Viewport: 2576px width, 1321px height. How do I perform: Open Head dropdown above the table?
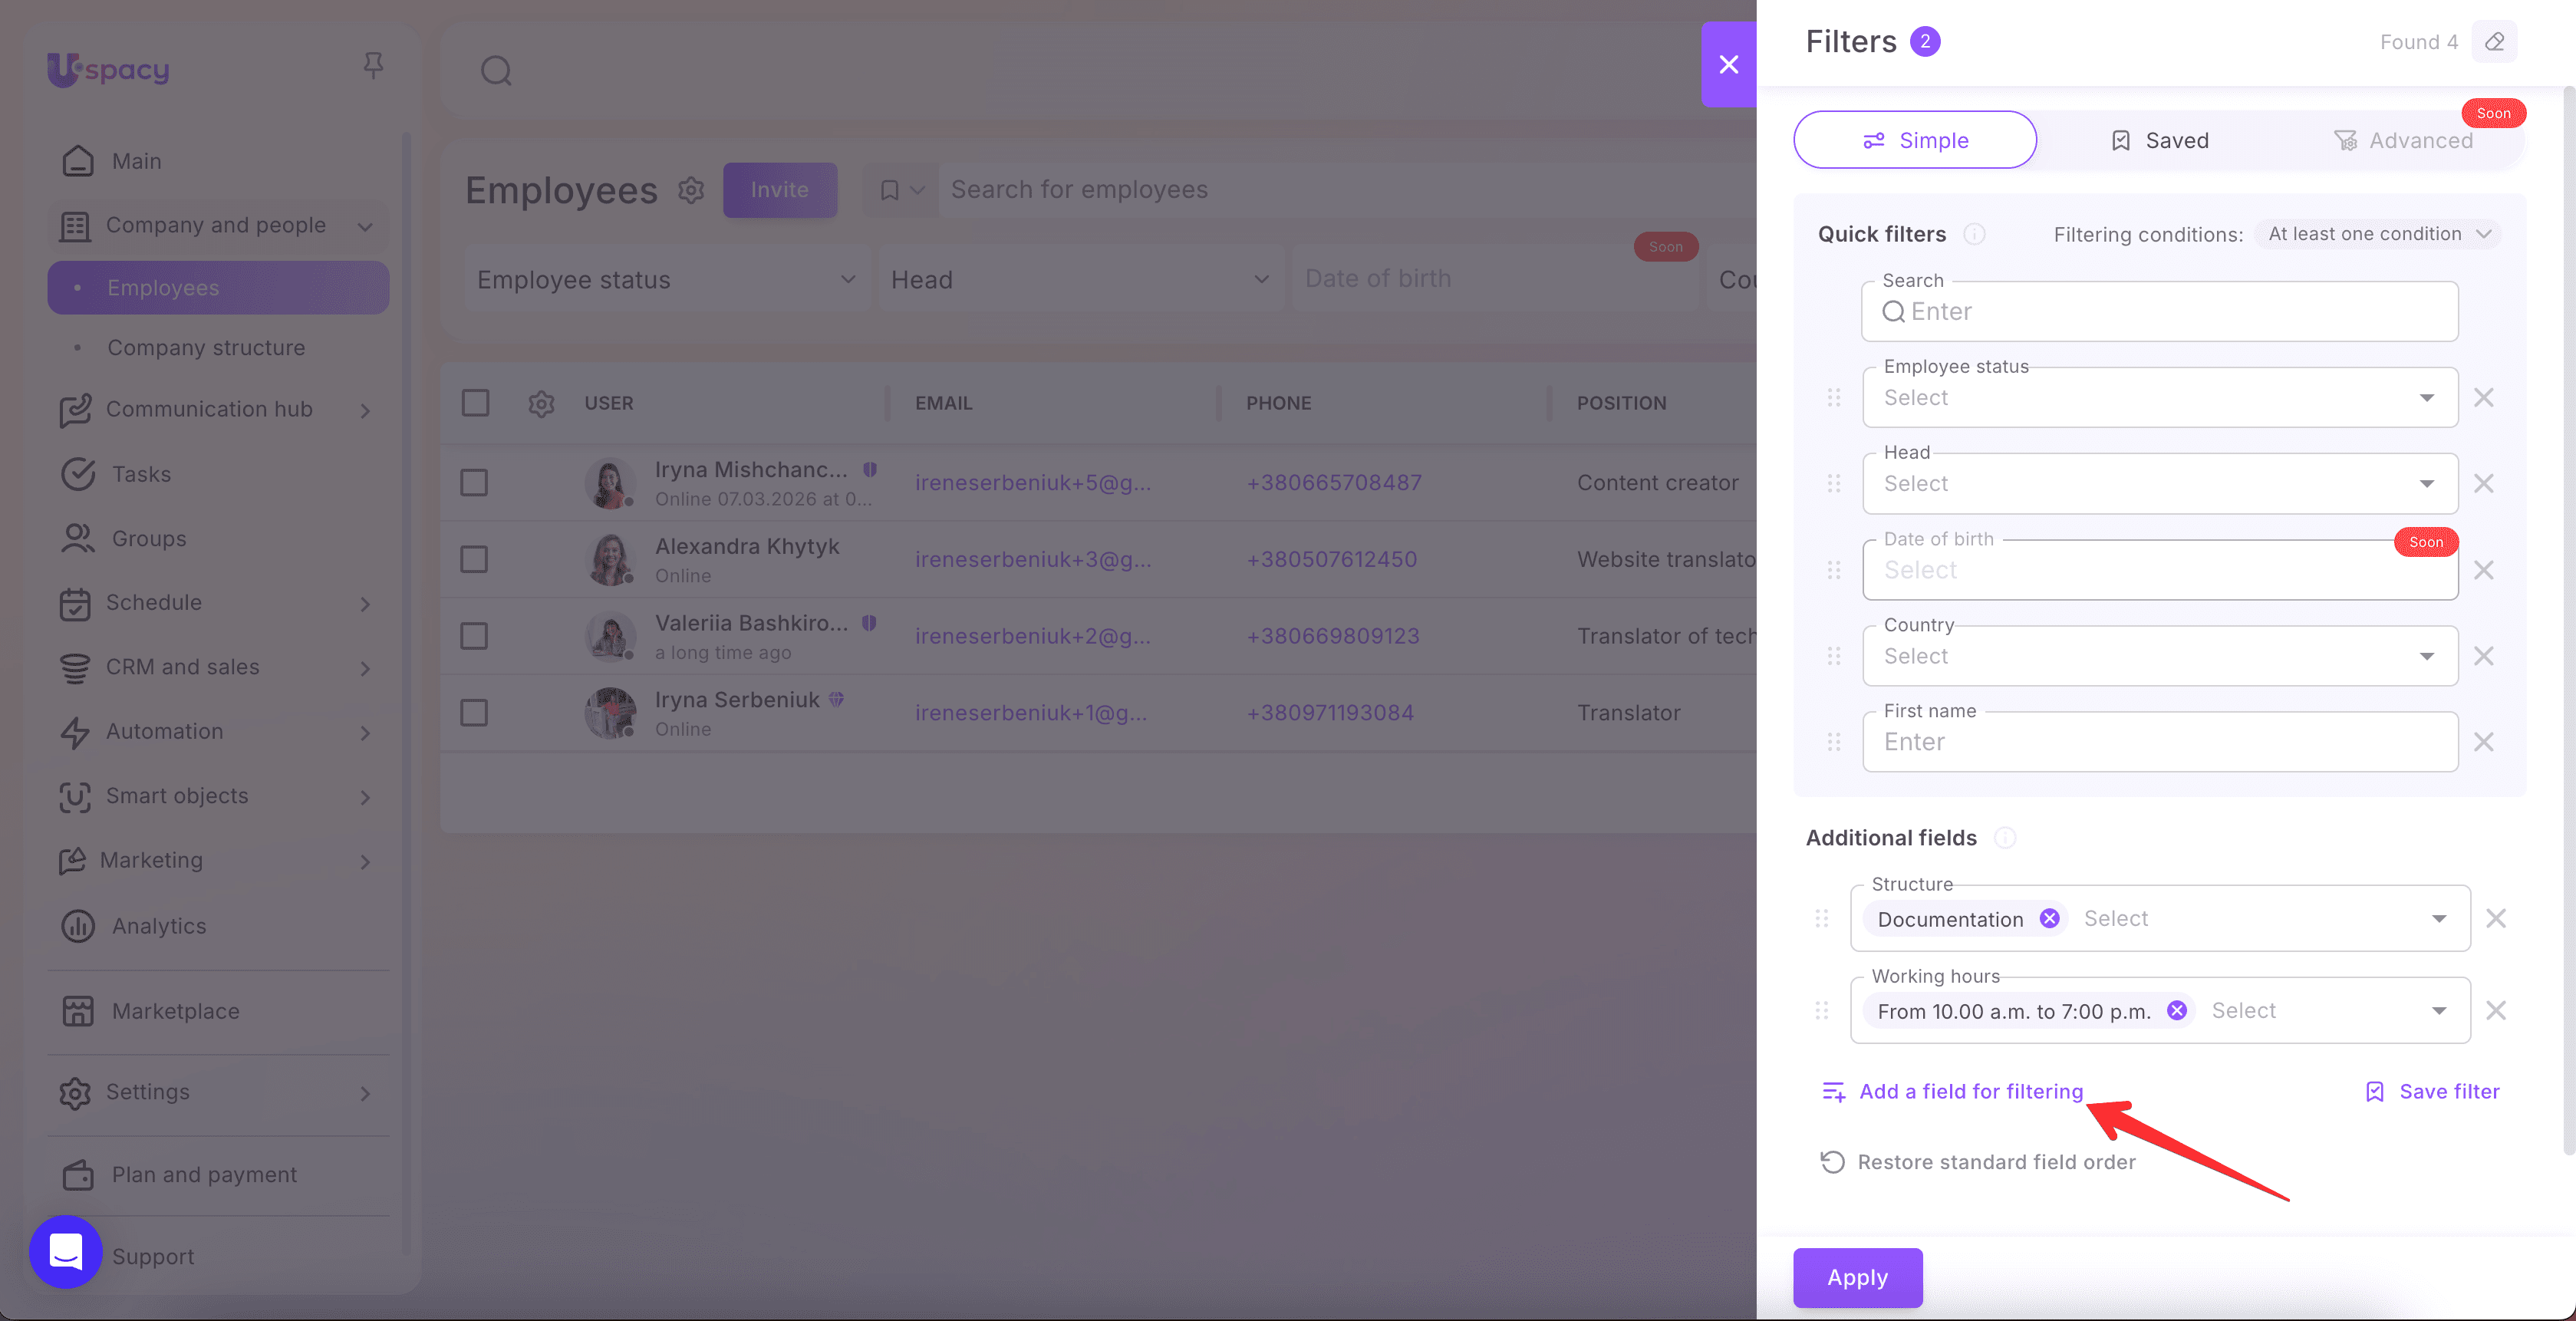pyautogui.click(x=1081, y=280)
